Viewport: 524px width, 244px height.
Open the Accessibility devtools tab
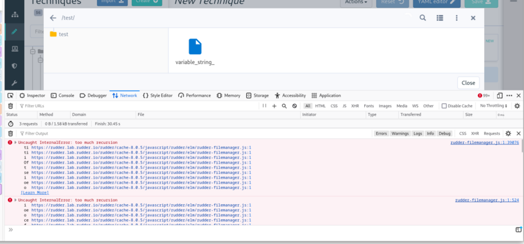pos(290,96)
